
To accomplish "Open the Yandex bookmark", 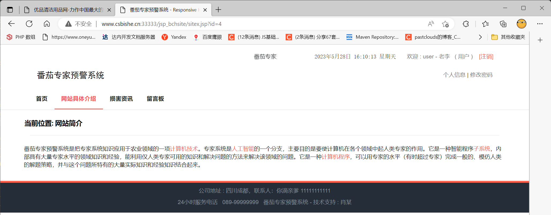I will [x=174, y=37].
